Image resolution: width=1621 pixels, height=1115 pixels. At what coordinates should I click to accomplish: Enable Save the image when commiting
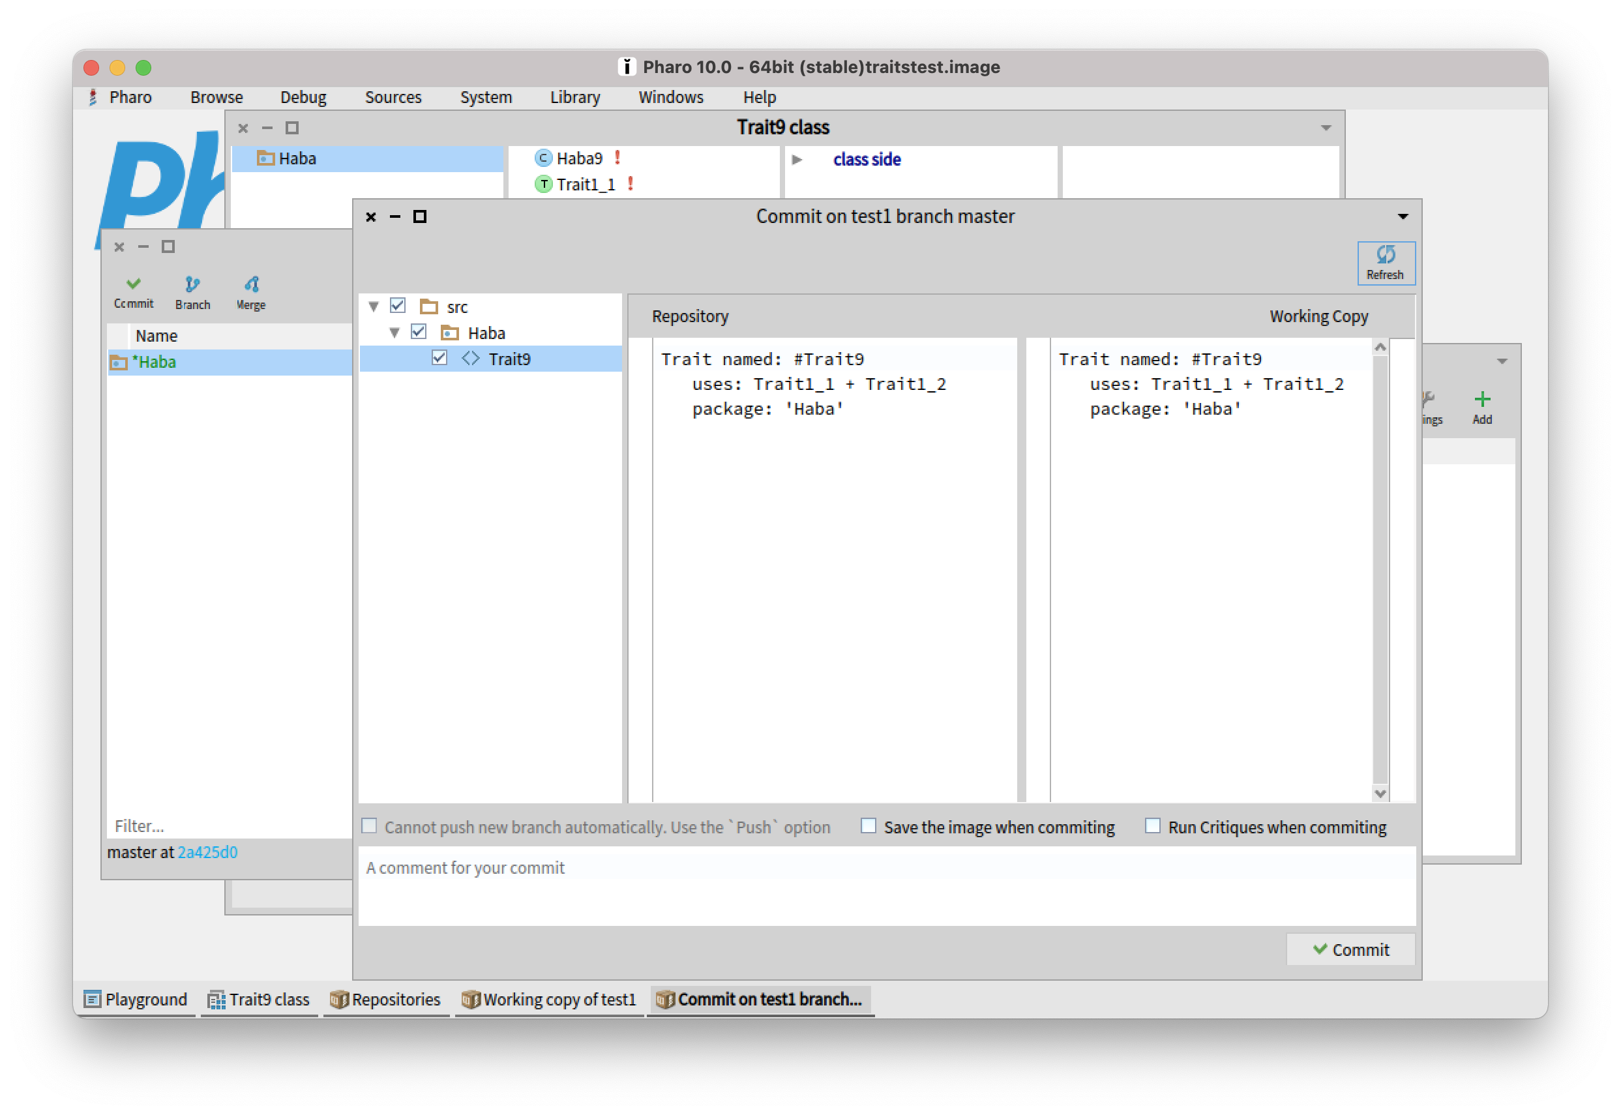point(869,825)
